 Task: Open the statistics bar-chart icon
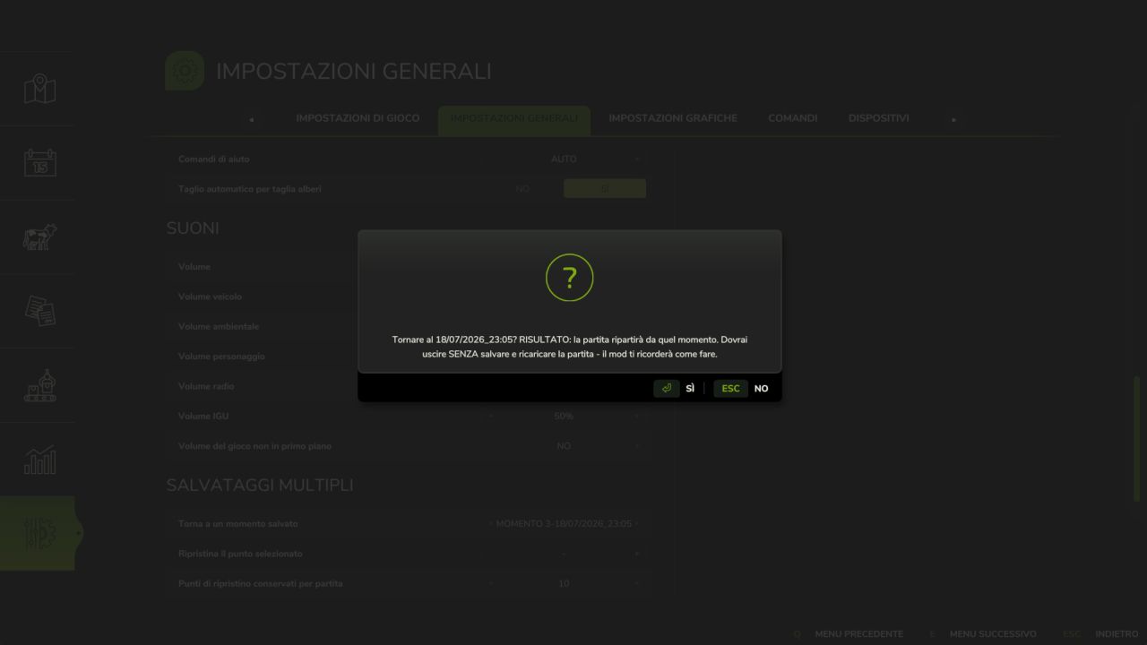coord(39,460)
